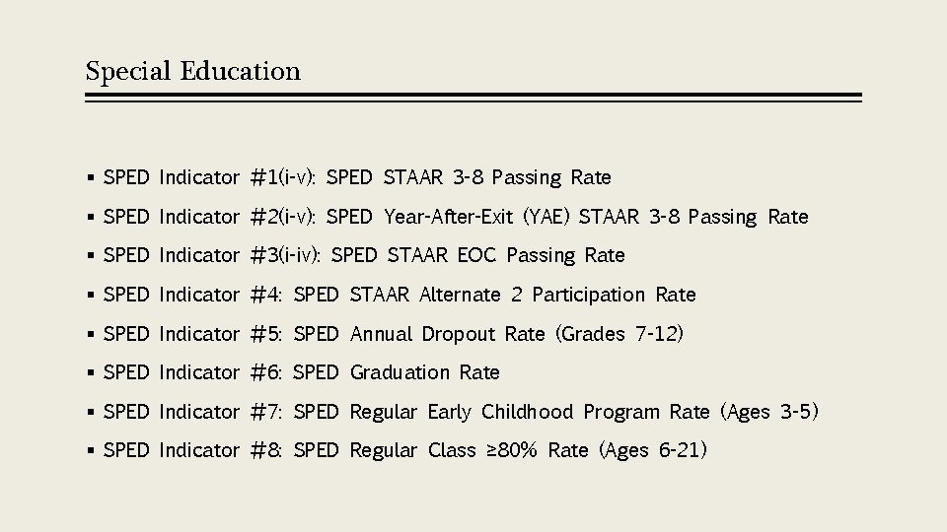Click the Special Education slide title
This screenshot has height=532, width=947.
pyautogui.click(x=192, y=72)
